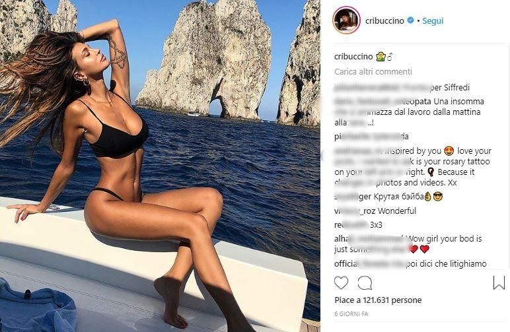Save post with bookmark icon
Image resolution: width=510 pixels, height=332 pixels.
pyautogui.click(x=499, y=283)
